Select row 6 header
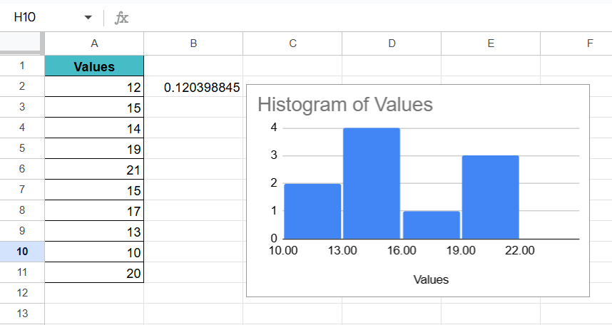 pyautogui.click(x=22, y=169)
